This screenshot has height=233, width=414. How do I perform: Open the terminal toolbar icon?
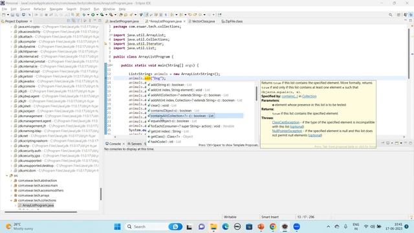click(x=23, y=15)
